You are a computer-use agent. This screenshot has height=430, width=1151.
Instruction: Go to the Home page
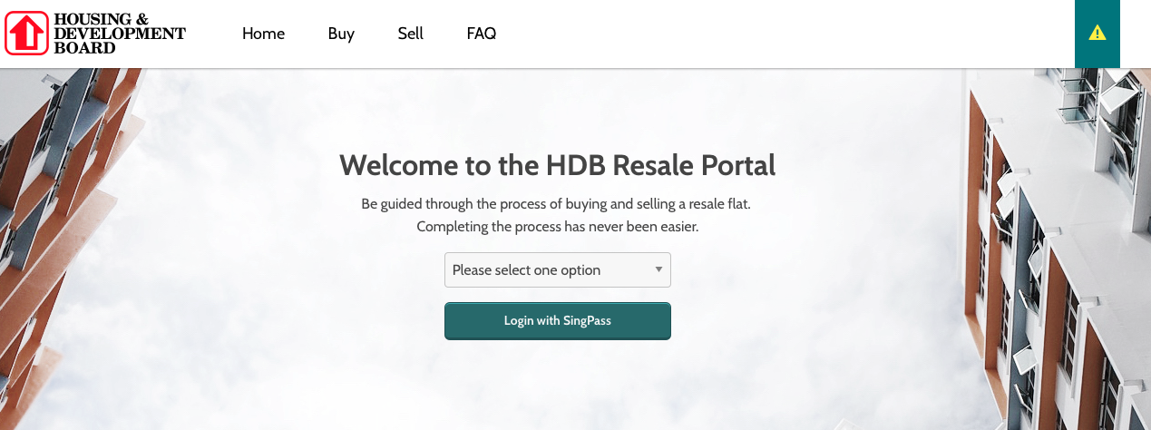tap(263, 34)
